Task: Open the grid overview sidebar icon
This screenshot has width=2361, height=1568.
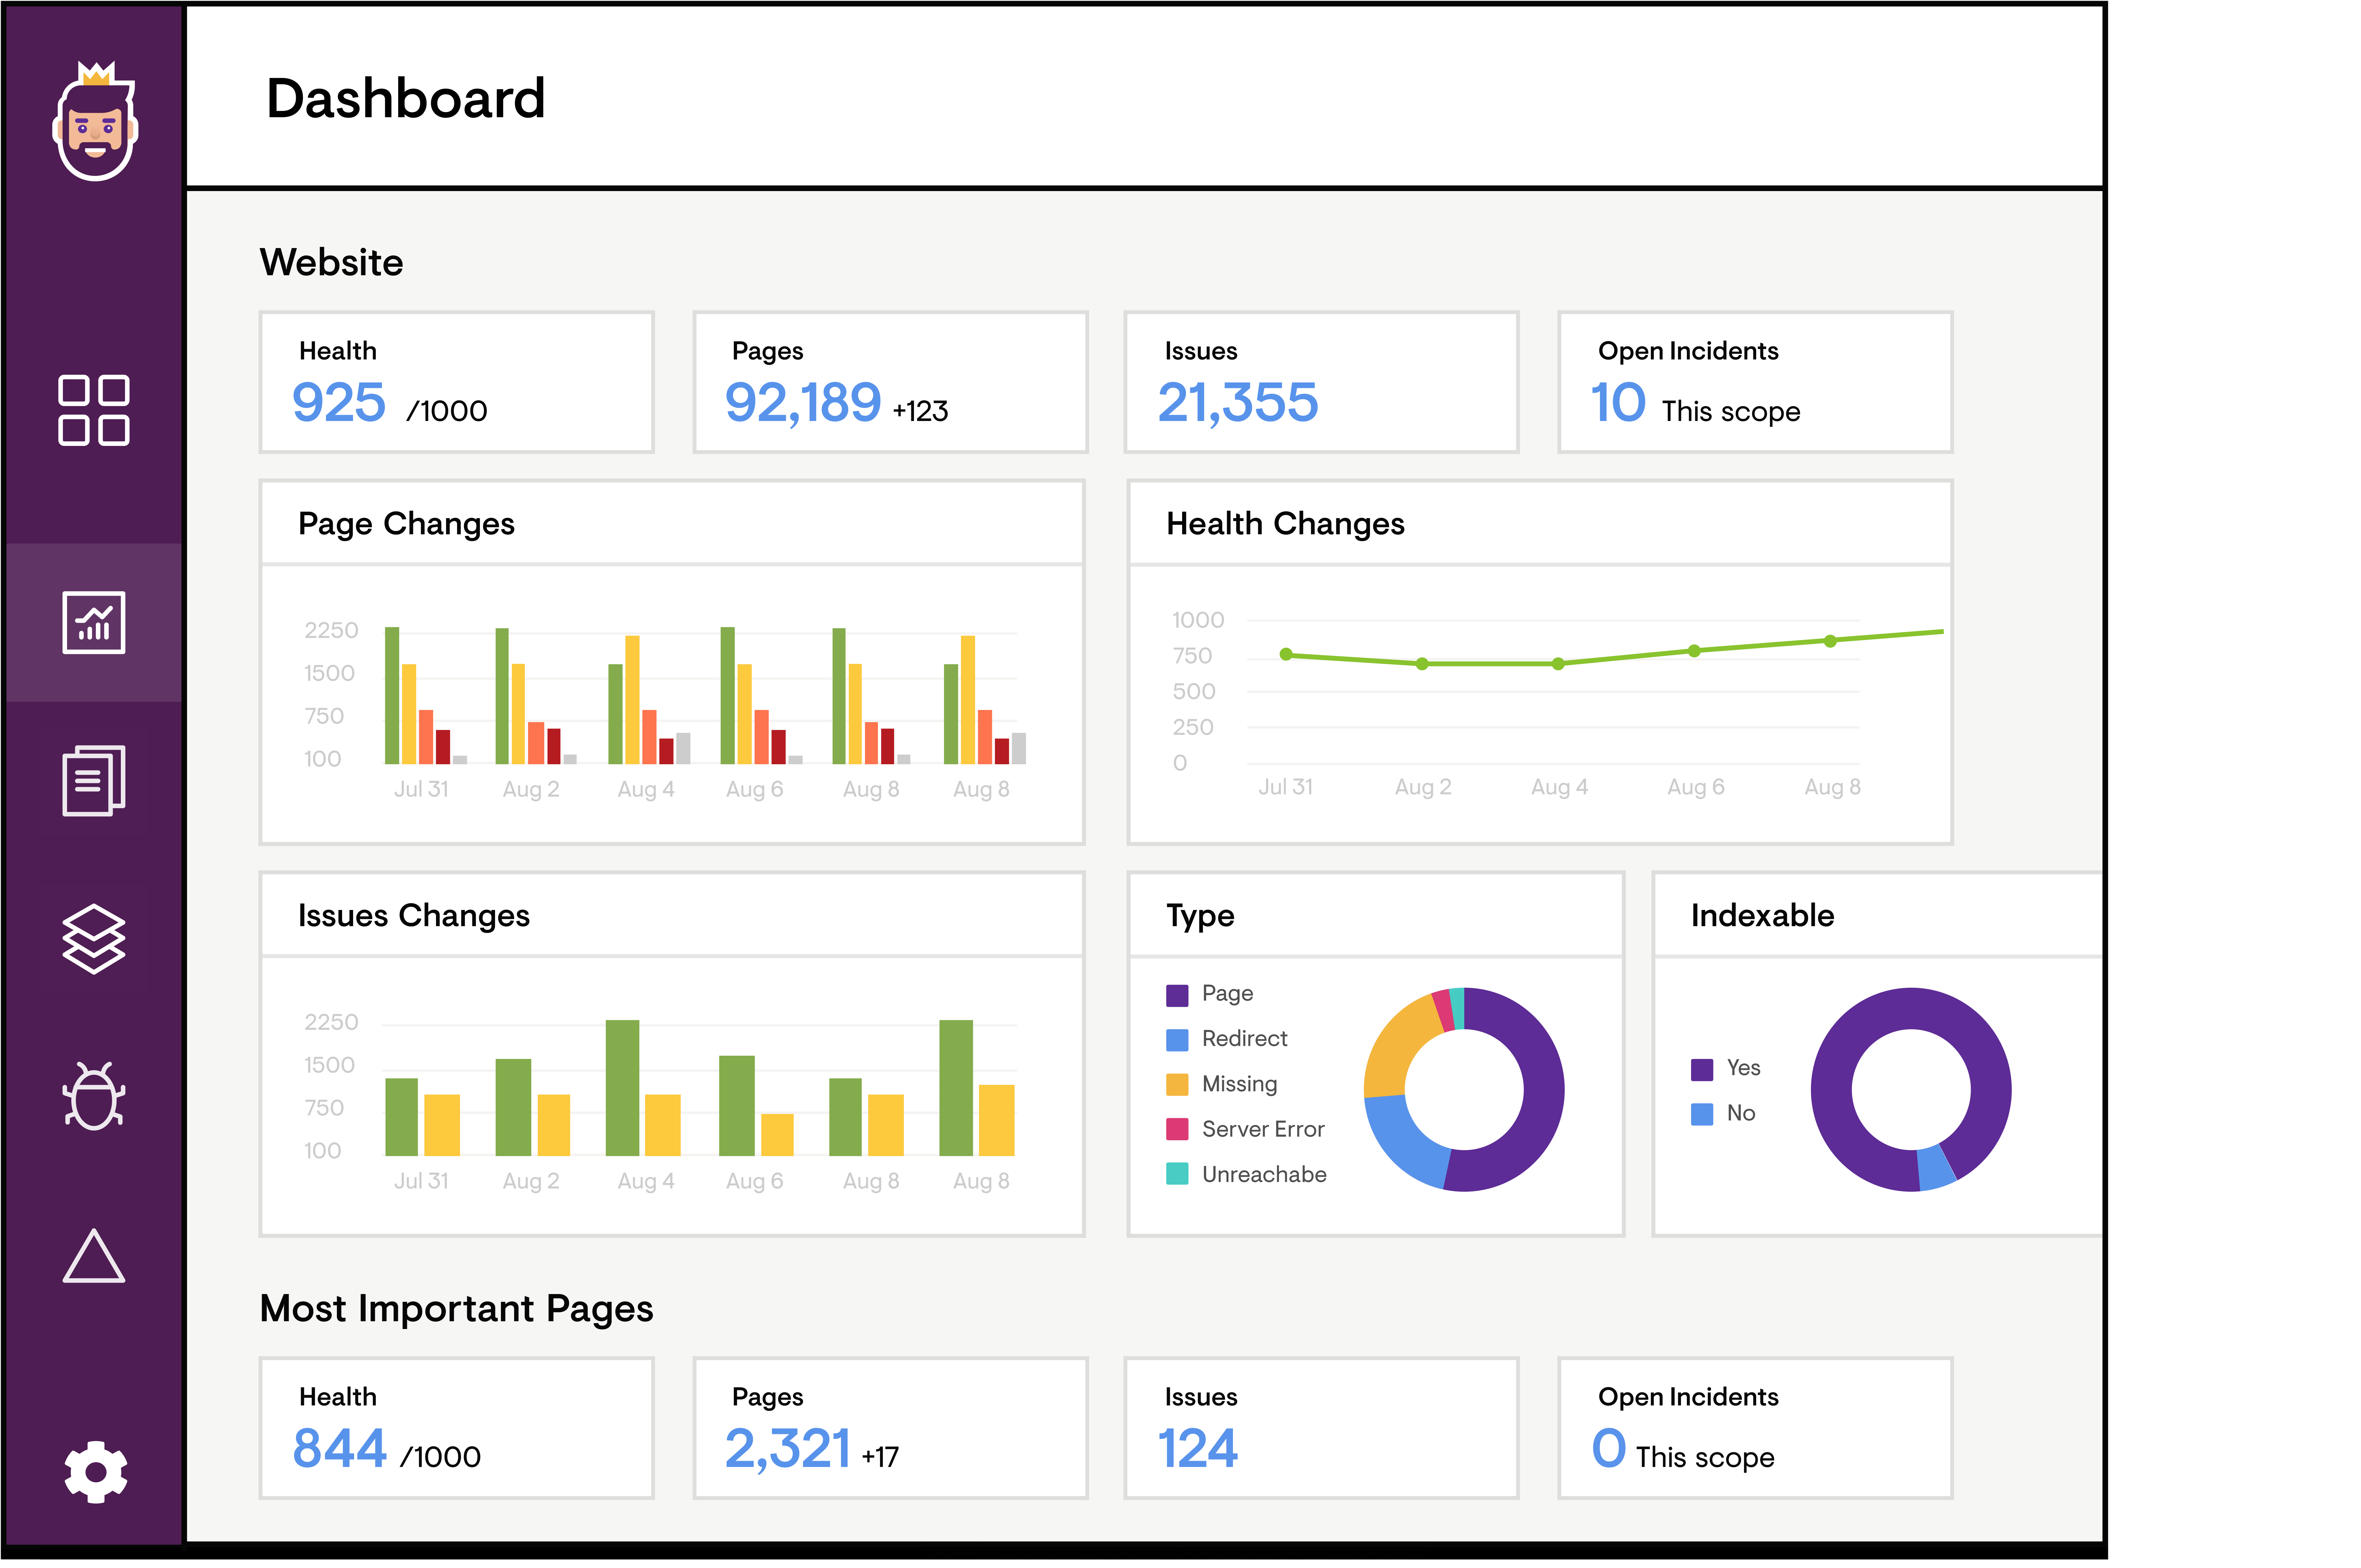Action: 94,410
